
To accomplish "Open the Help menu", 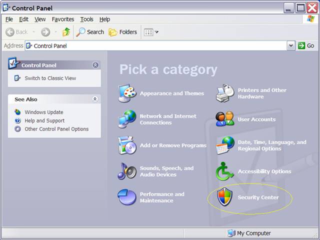I will [104, 19].
